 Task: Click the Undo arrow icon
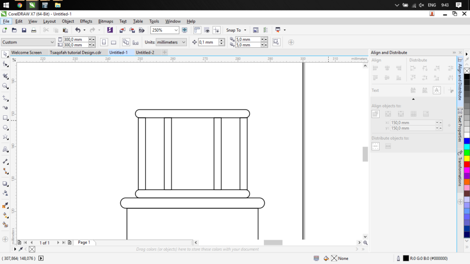[78, 30]
